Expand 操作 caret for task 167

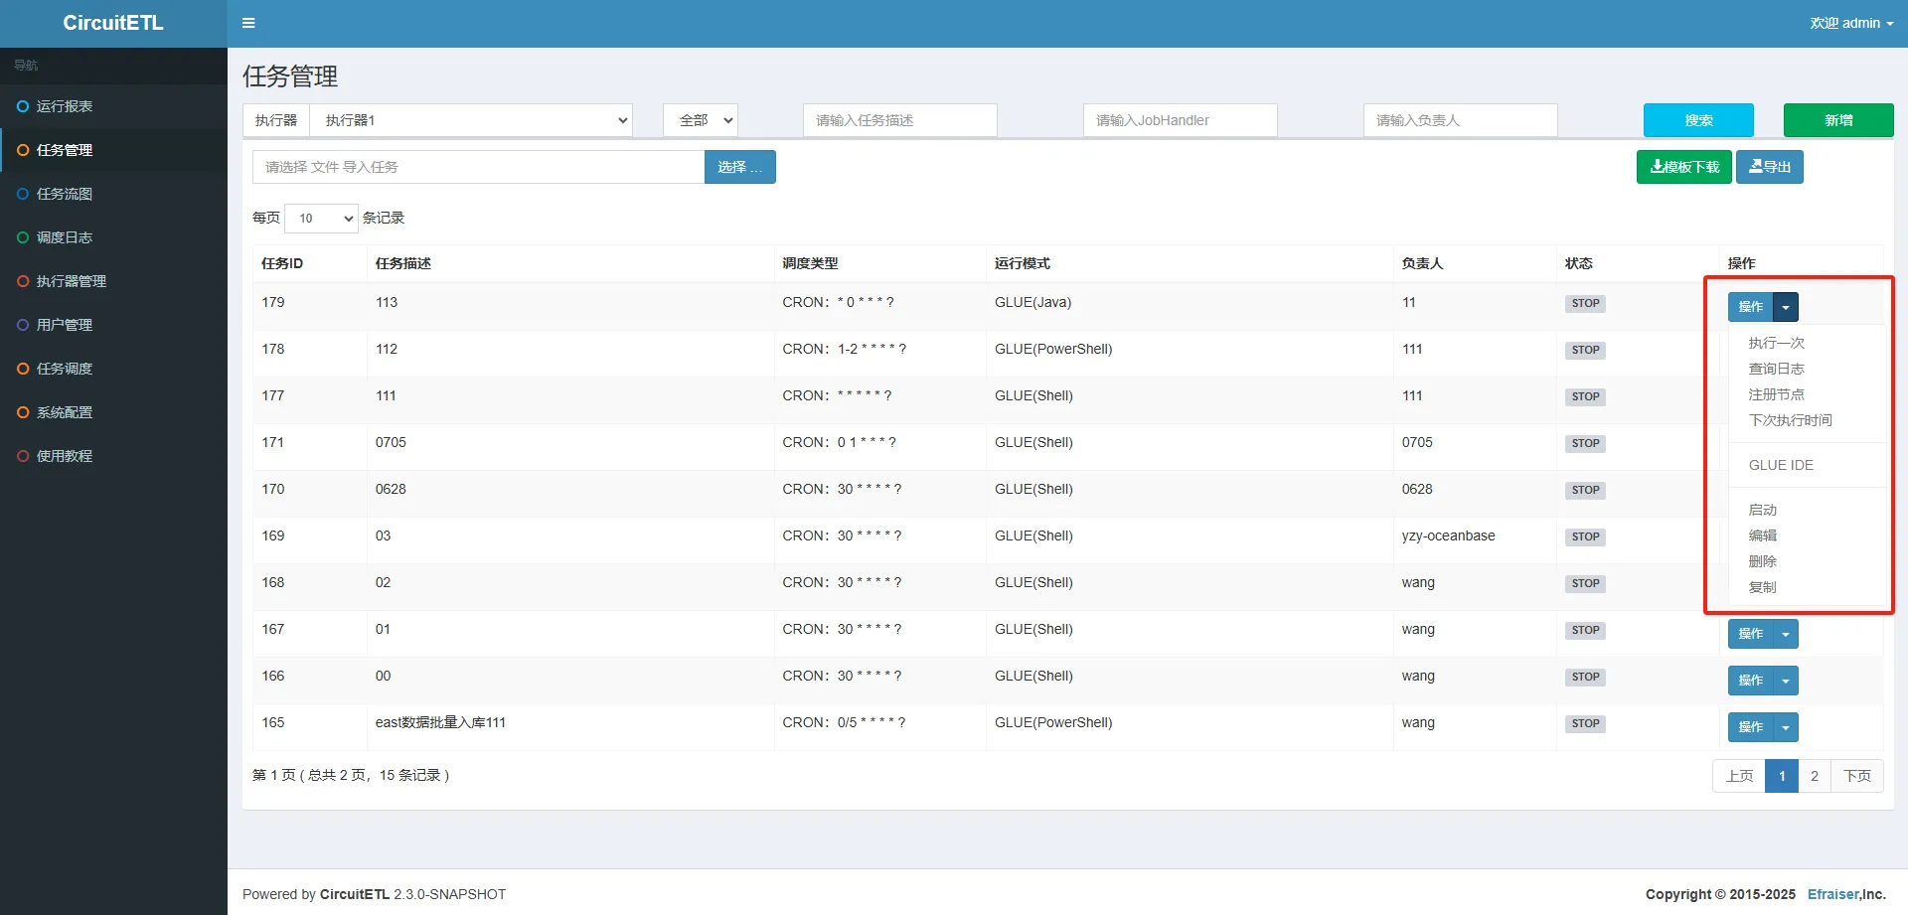tap(1786, 634)
